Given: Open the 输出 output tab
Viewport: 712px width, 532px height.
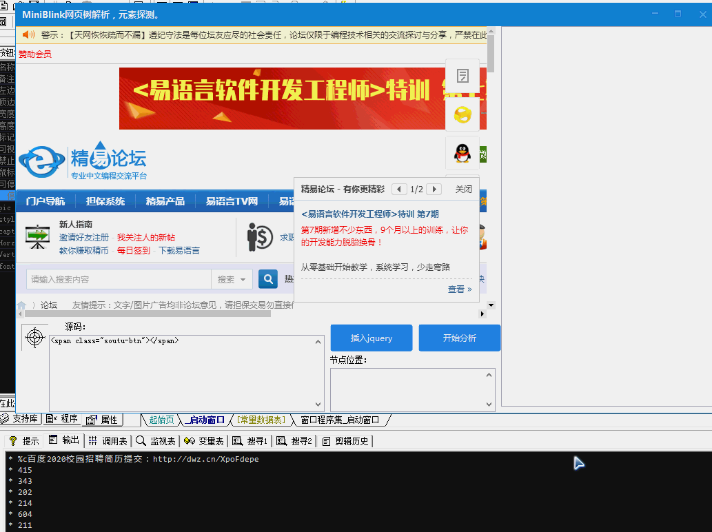Looking at the screenshot, I should [x=64, y=440].
